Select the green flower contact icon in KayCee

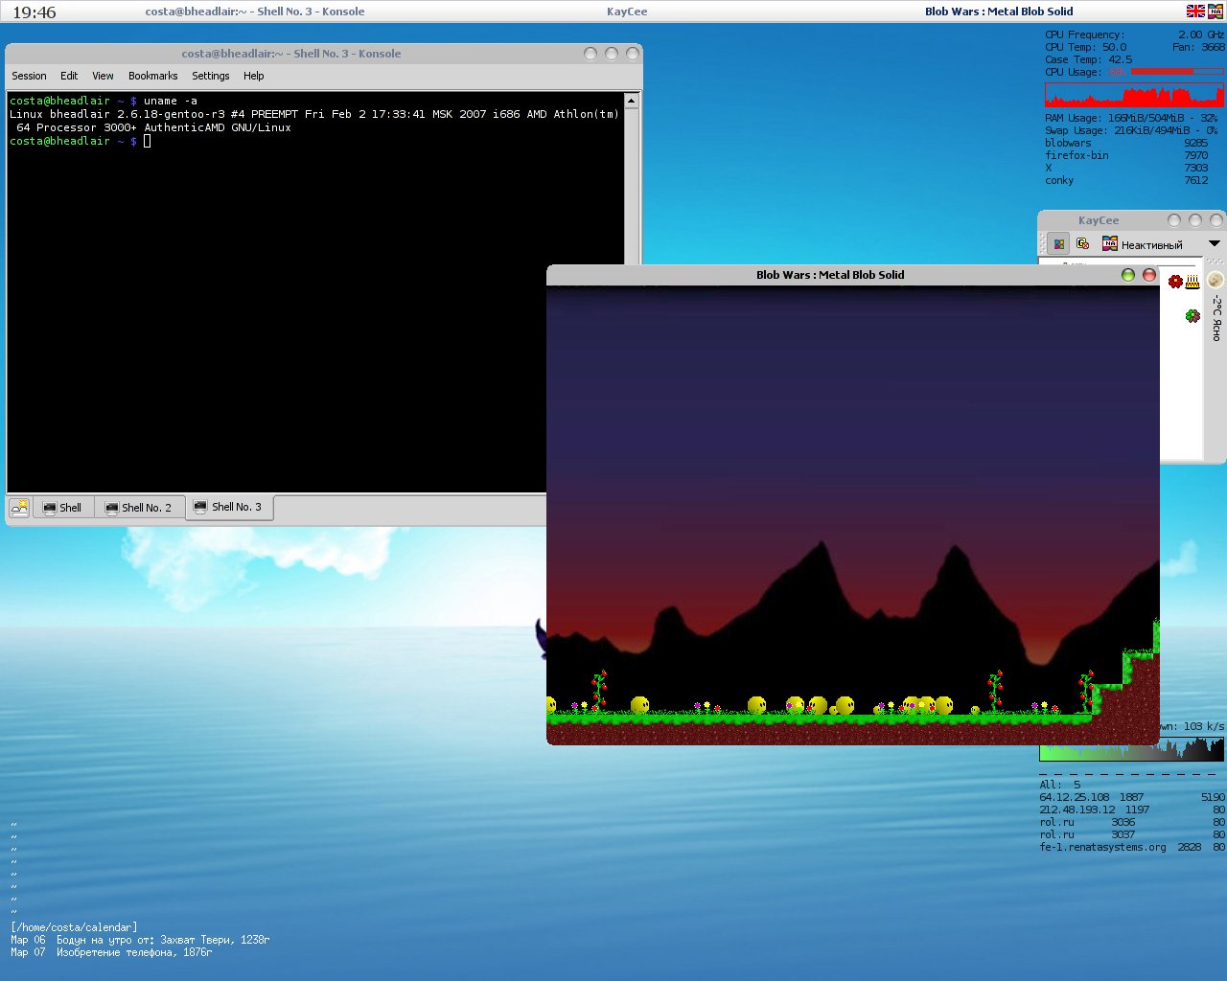(x=1192, y=315)
